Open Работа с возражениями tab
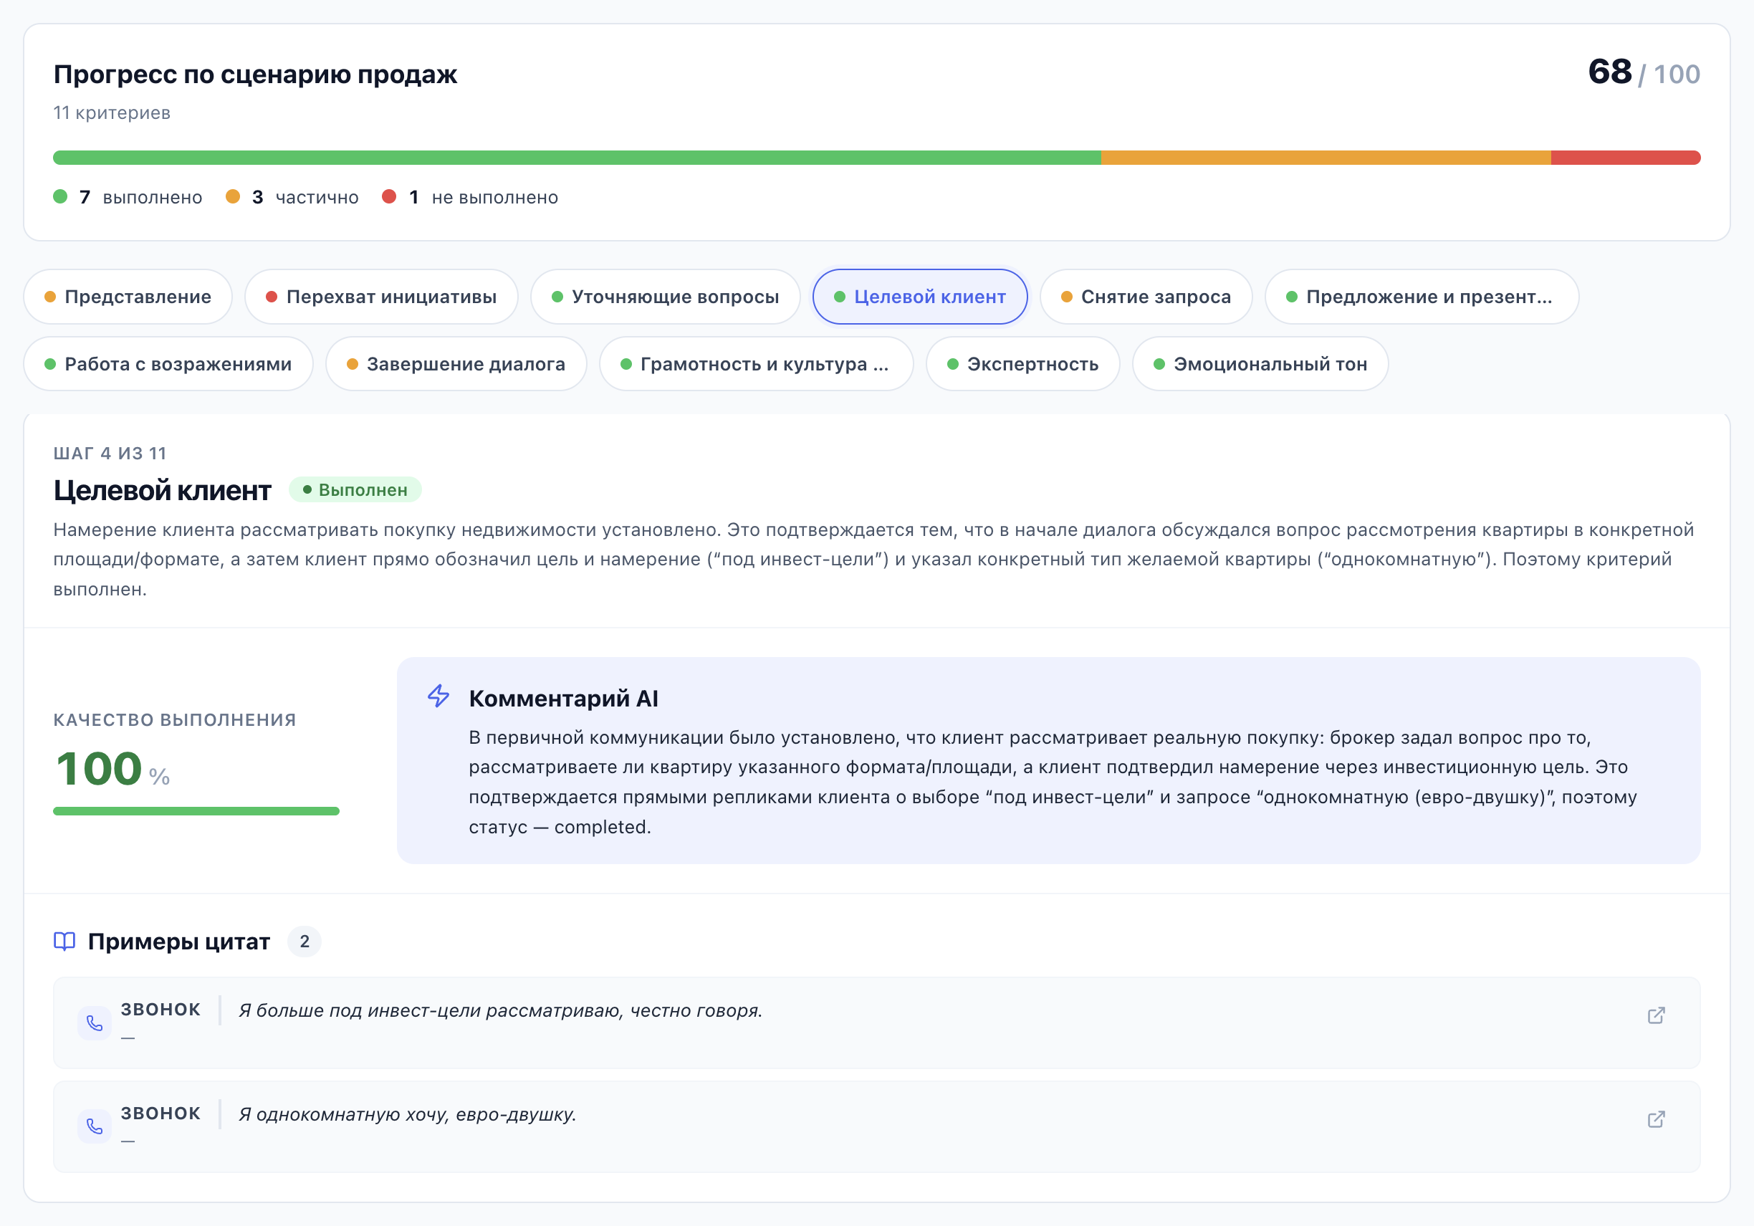The height and width of the screenshot is (1226, 1754). click(168, 363)
